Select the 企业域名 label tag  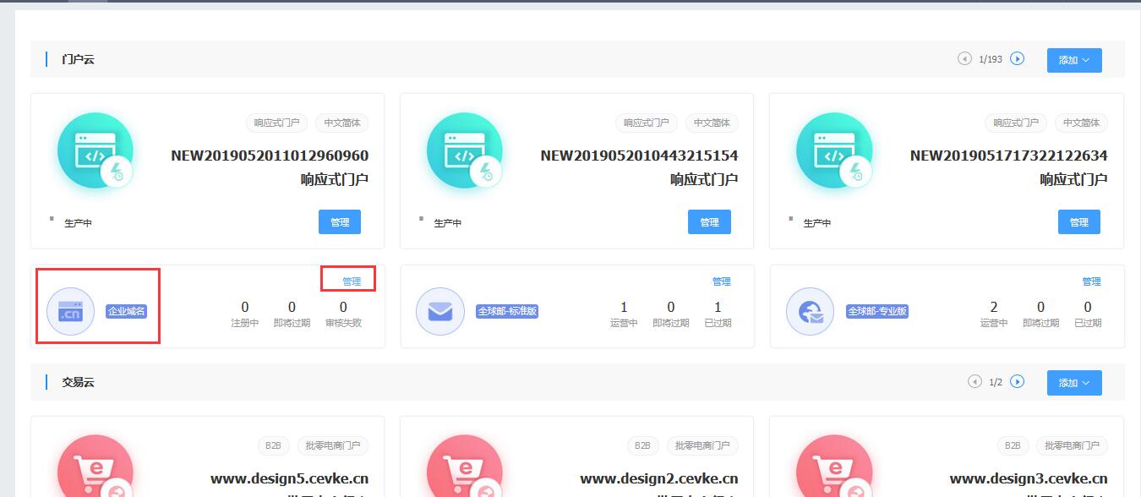coord(127,311)
